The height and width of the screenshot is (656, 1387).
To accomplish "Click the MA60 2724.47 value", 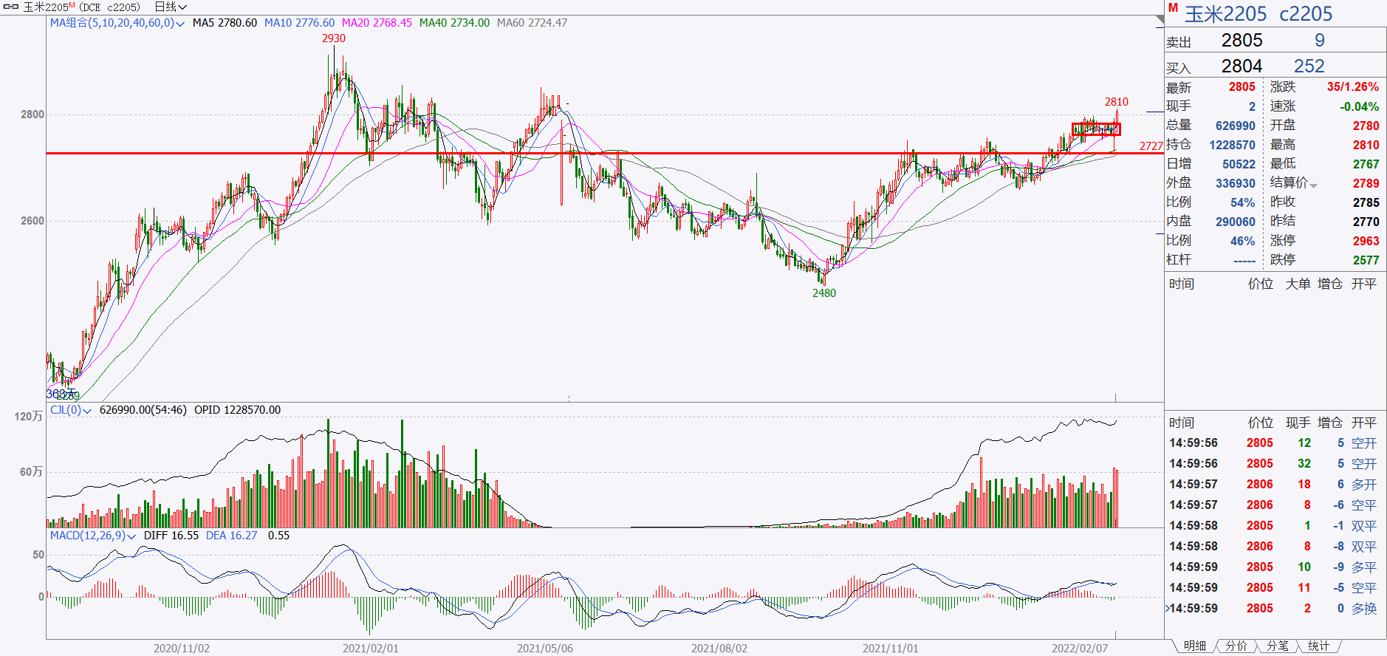I will 532,23.
